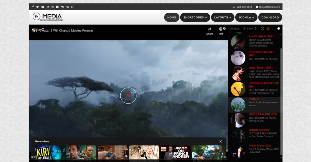This screenshot has height=162, width=311.
Task: Open the blue Avatar face suggested video
Action: tap(207, 152)
